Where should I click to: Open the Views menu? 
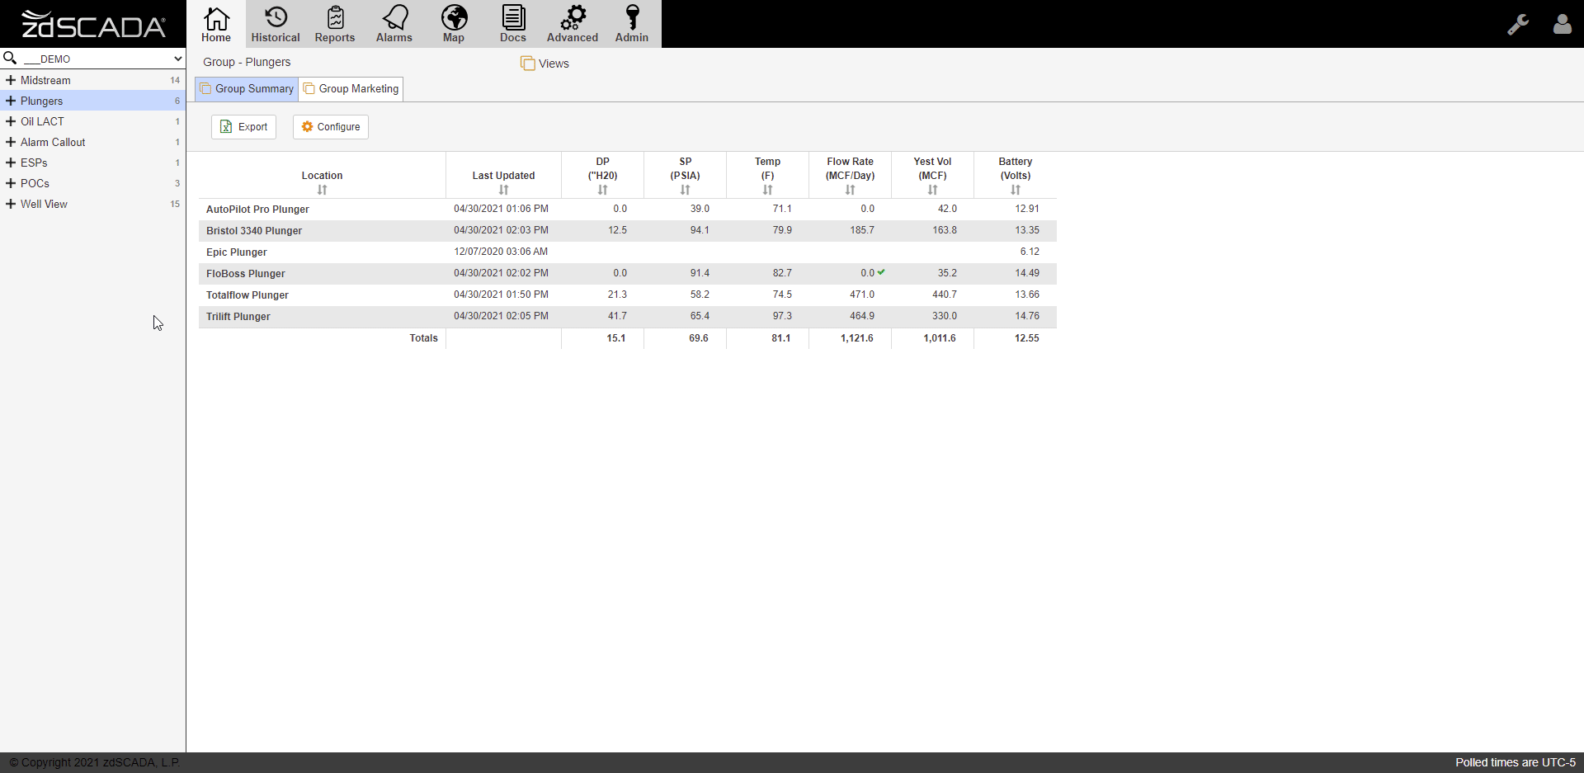(x=545, y=63)
